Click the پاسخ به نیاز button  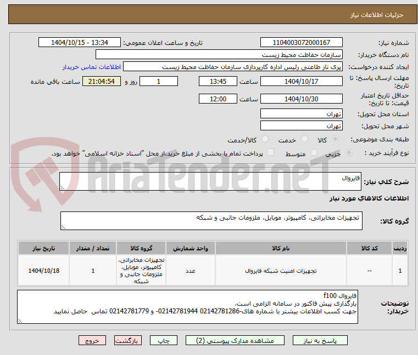[x=320, y=340]
